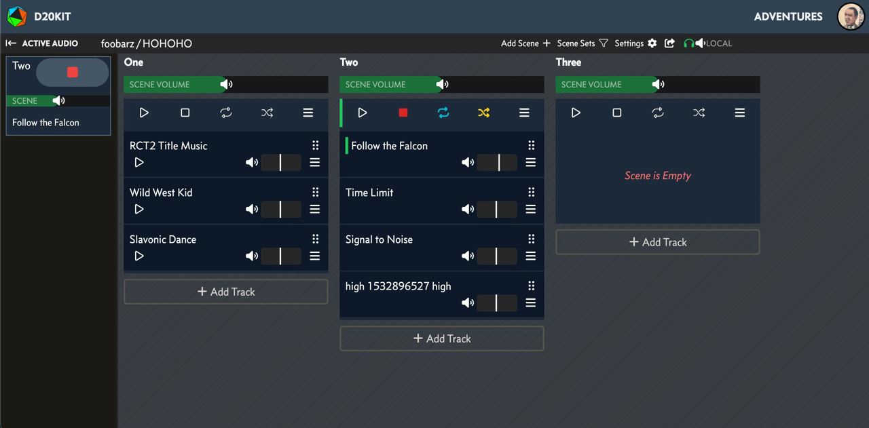Play the RCT2 Title Music track
Image resolution: width=869 pixels, height=428 pixels.
tap(139, 162)
